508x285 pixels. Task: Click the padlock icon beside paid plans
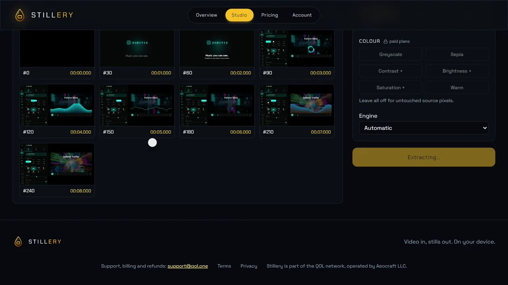[385, 41]
